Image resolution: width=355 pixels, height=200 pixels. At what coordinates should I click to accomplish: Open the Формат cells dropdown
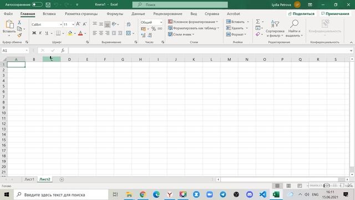pyautogui.click(x=236, y=34)
